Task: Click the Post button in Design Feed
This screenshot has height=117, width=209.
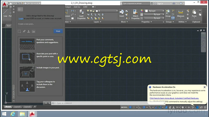Action: pos(58,31)
